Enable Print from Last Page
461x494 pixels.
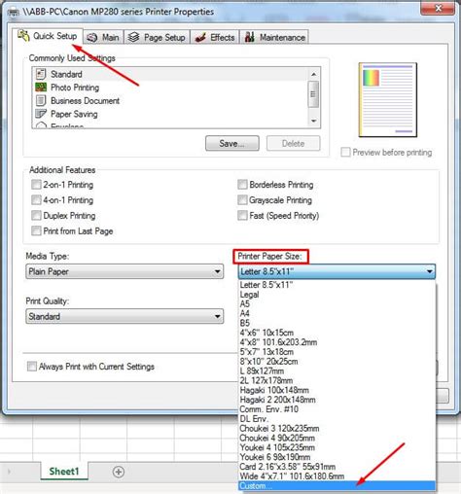tap(36, 230)
